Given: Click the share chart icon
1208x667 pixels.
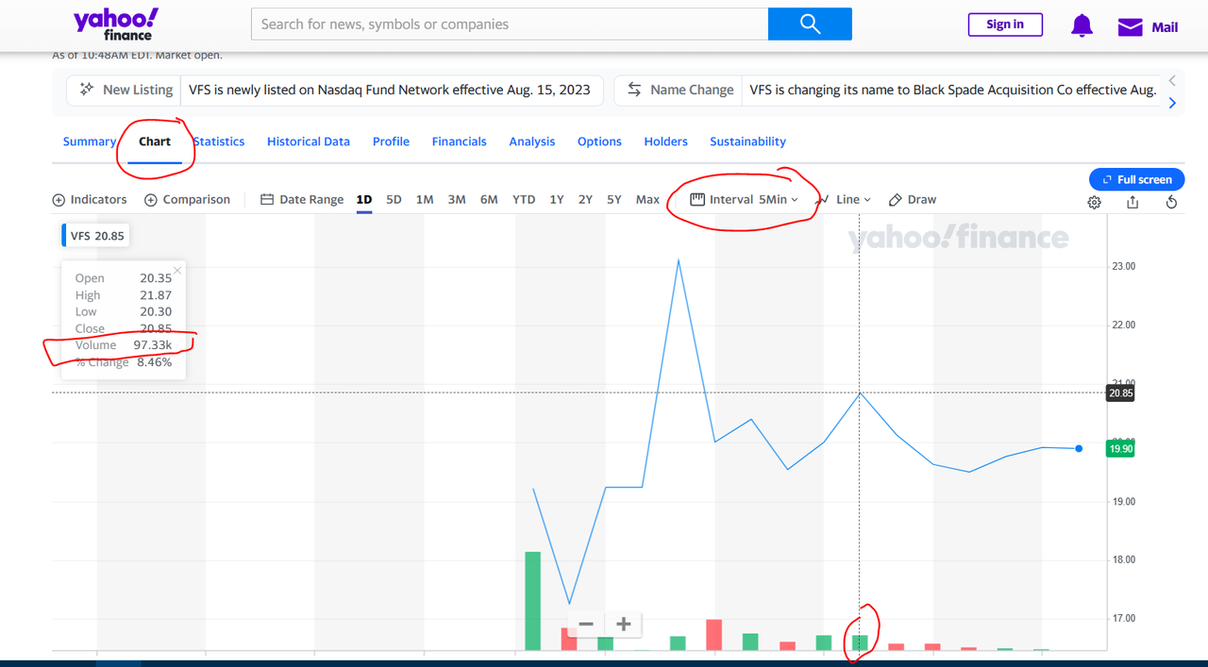Looking at the screenshot, I should pos(1132,202).
